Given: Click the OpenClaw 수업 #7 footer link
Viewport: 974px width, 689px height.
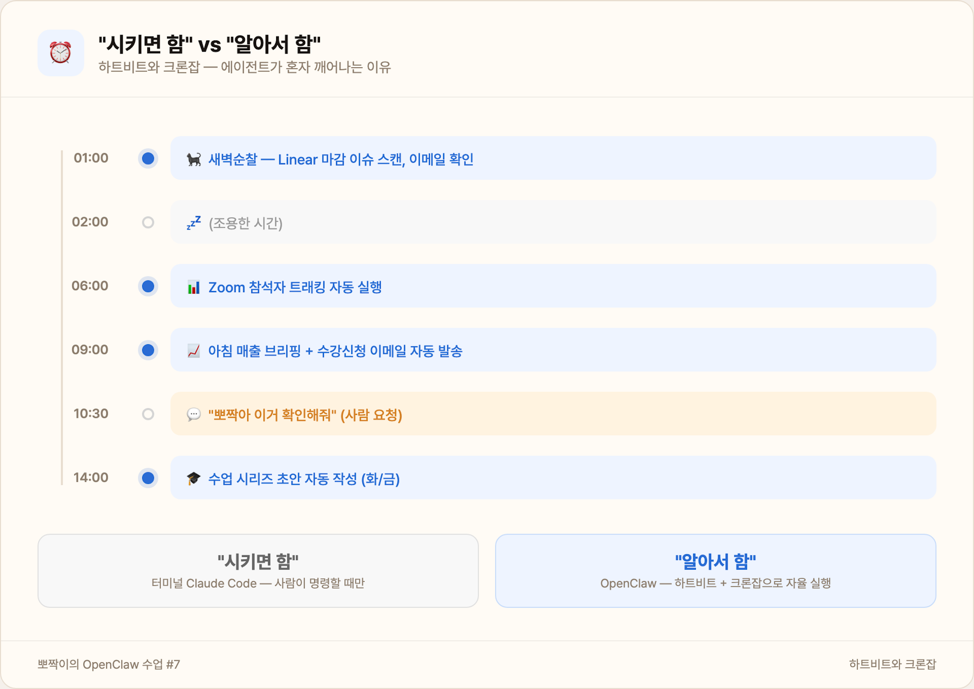Looking at the screenshot, I should point(109,664).
